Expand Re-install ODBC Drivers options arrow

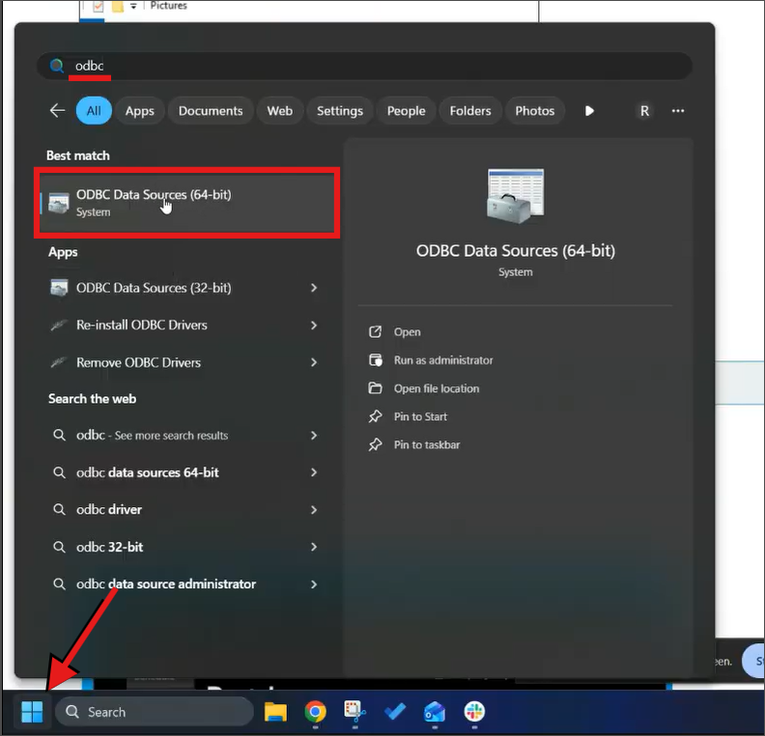[x=314, y=326]
